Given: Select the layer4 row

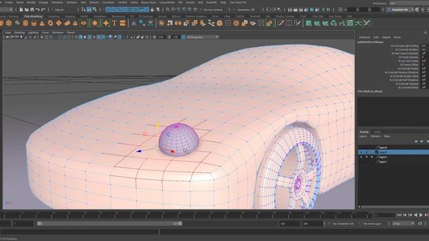Looking at the screenshot, I should tap(393, 147).
